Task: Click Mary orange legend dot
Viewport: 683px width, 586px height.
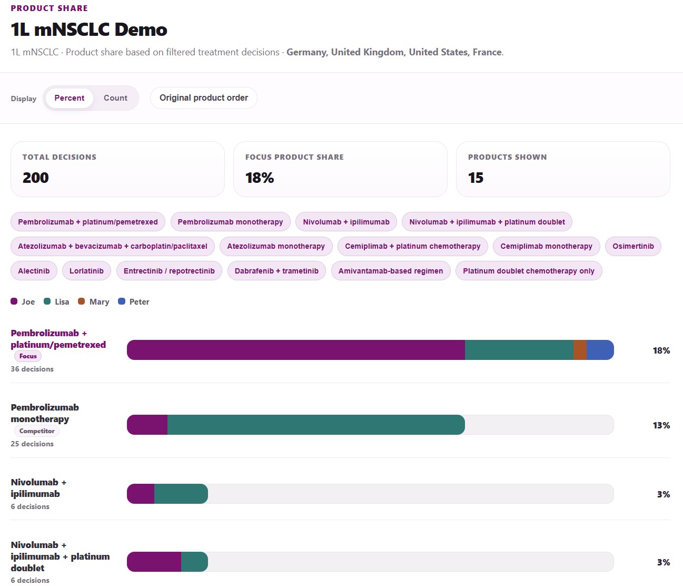Action: point(82,301)
